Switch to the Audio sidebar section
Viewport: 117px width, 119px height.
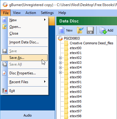point(28,115)
